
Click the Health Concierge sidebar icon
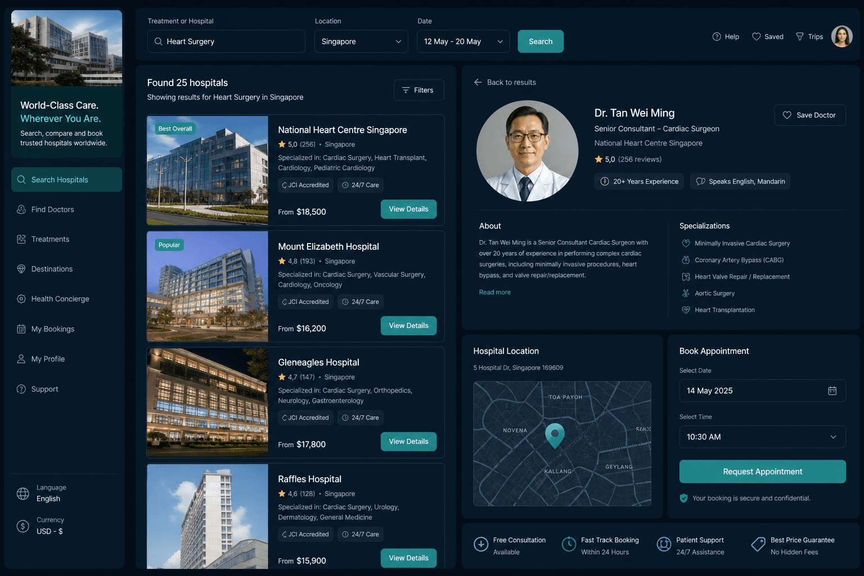click(x=21, y=299)
